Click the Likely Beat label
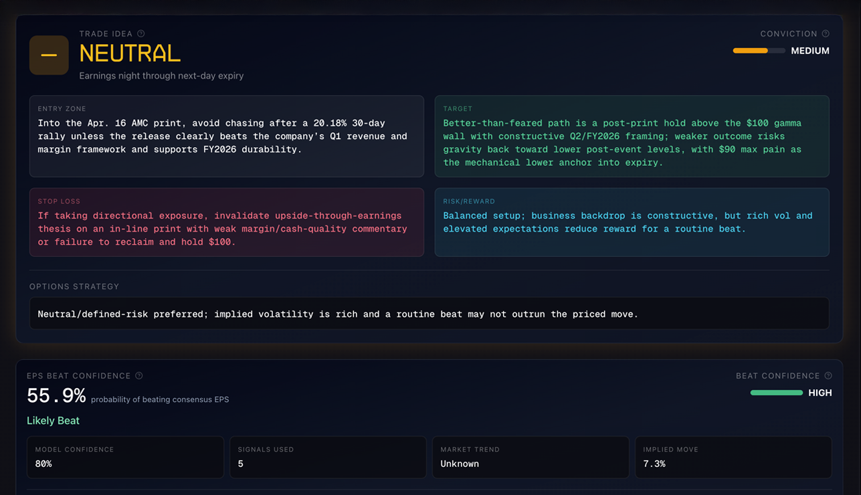Screen dimensions: 861x495 (x=53, y=421)
